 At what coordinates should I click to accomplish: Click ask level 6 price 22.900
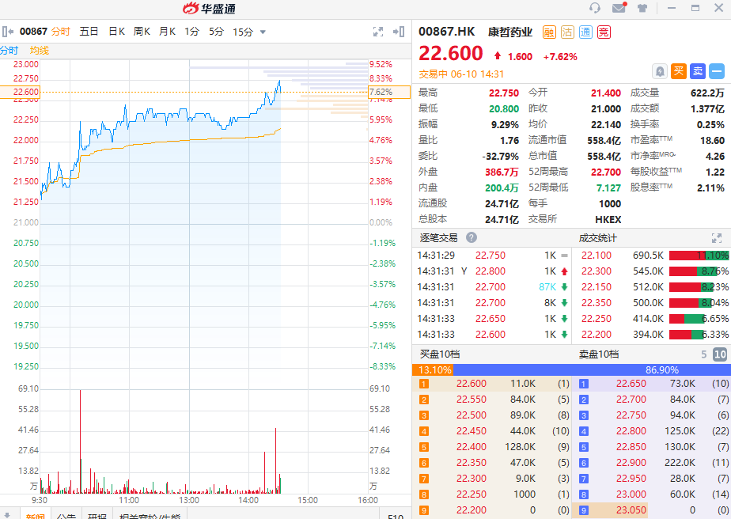coord(631,463)
